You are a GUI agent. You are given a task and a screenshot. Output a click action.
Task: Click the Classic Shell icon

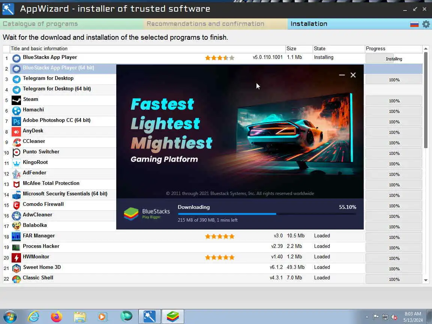coord(16,279)
